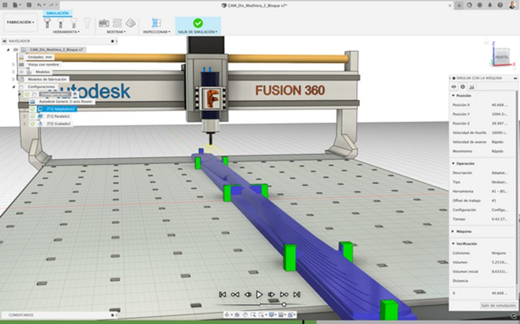Toggle visibility eye of CAM_Dis_ModVera_2_Bloque root
520x324 pixels.
tap(16, 50)
